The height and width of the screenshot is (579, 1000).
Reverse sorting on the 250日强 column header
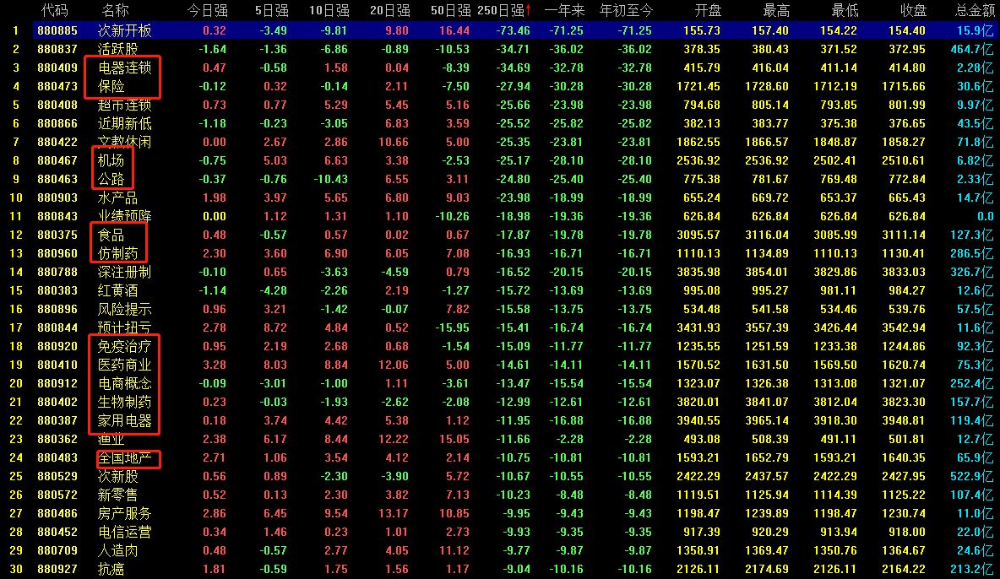click(x=504, y=10)
